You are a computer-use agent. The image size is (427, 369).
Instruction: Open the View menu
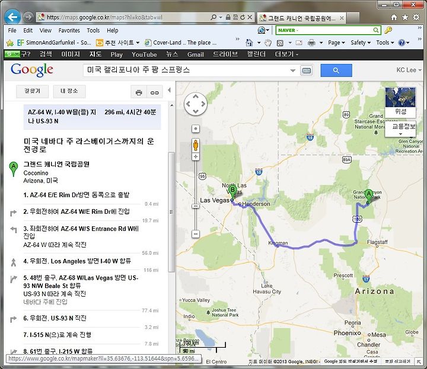tap(46, 30)
